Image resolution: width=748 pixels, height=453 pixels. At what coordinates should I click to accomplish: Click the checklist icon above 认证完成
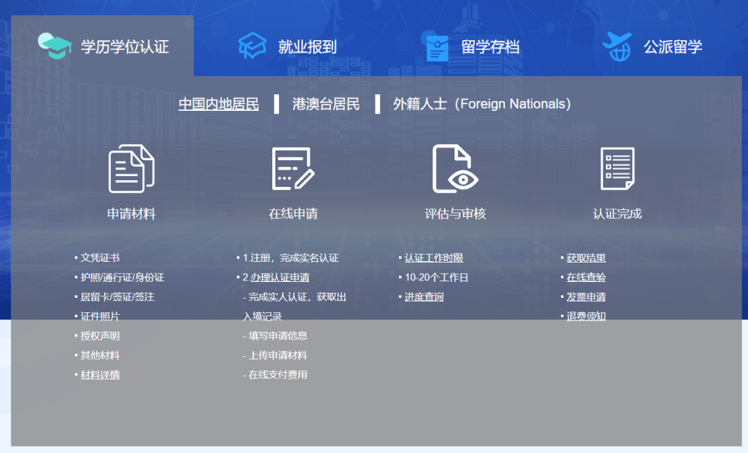(x=617, y=168)
